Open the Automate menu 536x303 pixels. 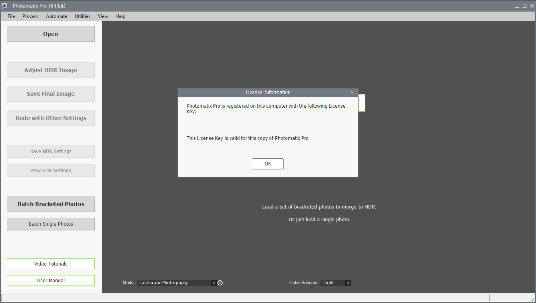57,16
